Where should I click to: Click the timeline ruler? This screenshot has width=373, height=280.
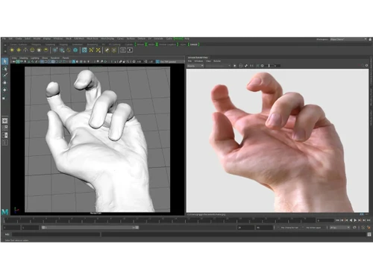pos(160,220)
